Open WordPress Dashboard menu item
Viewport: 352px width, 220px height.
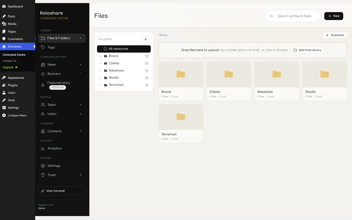coord(18,6)
